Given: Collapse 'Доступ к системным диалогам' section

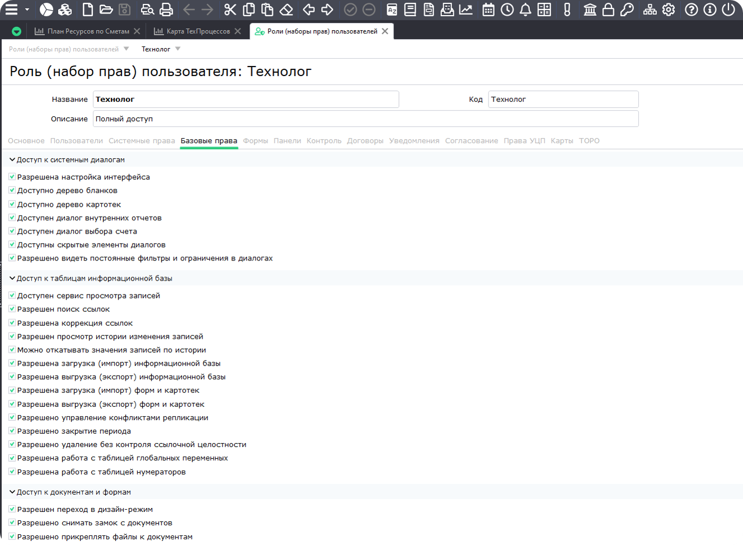Looking at the screenshot, I should (x=12, y=160).
